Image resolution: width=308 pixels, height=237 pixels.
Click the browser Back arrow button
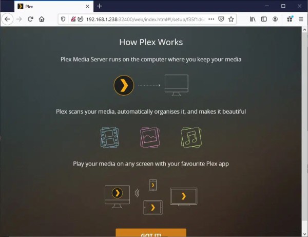pos(7,19)
